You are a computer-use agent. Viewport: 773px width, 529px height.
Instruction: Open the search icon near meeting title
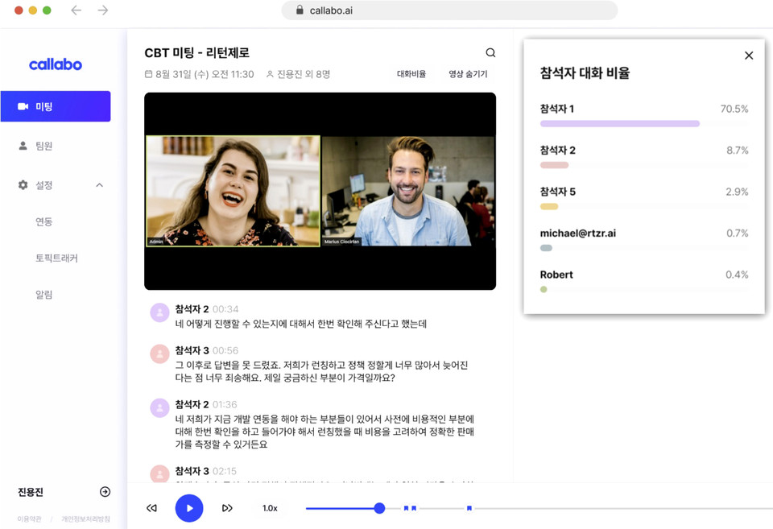[x=490, y=51]
